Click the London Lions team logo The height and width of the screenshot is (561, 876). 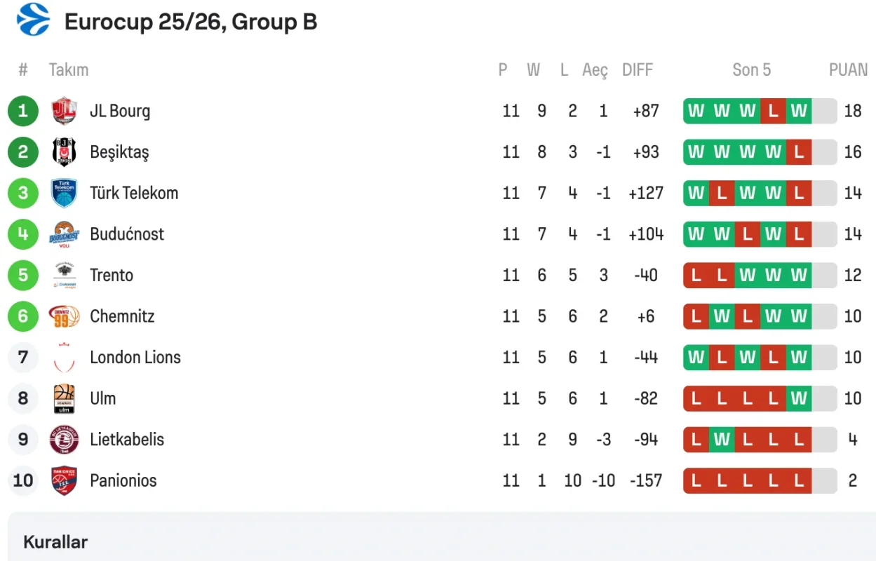(x=64, y=358)
